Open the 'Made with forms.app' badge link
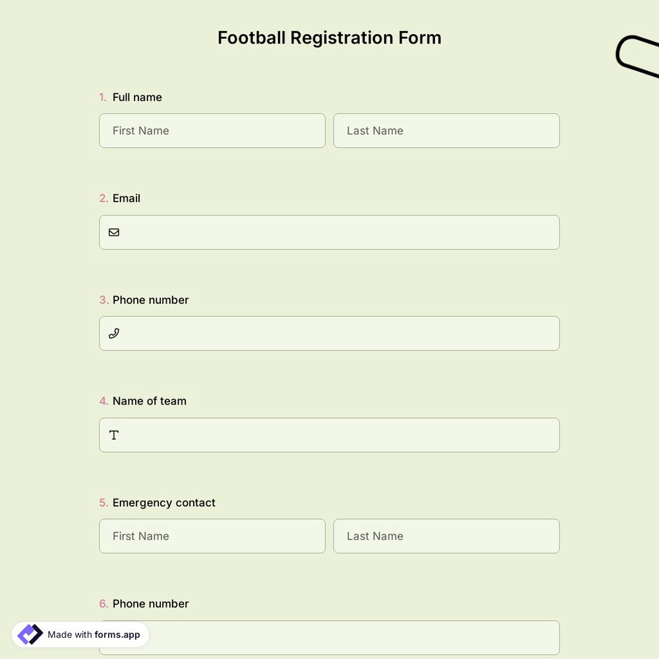Image resolution: width=659 pixels, height=659 pixels. coord(79,634)
